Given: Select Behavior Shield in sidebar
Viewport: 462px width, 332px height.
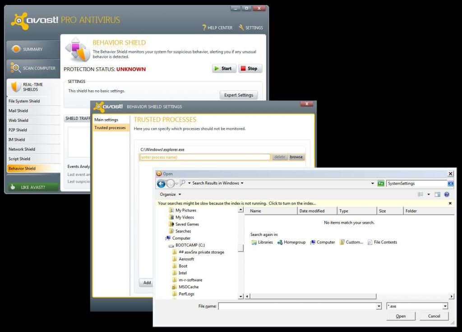Looking at the screenshot, I should pyautogui.click(x=33, y=169).
